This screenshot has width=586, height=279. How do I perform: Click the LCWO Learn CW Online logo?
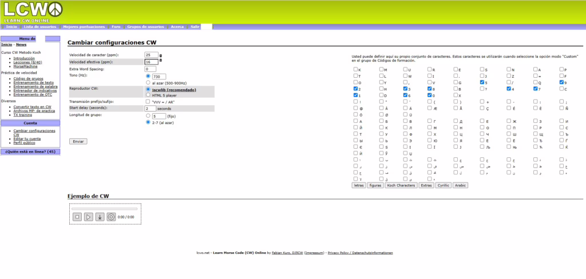pyautogui.click(x=33, y=12)
